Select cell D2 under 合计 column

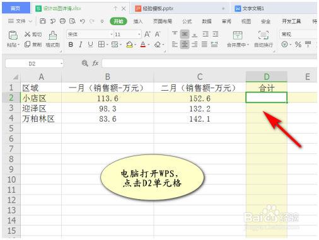pos(266,98)
